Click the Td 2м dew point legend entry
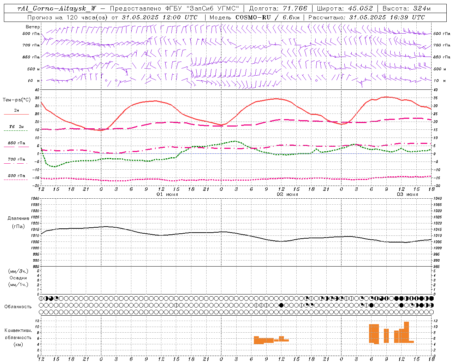The width and height of the screenshot is (452, 362). tap(17, 127)
